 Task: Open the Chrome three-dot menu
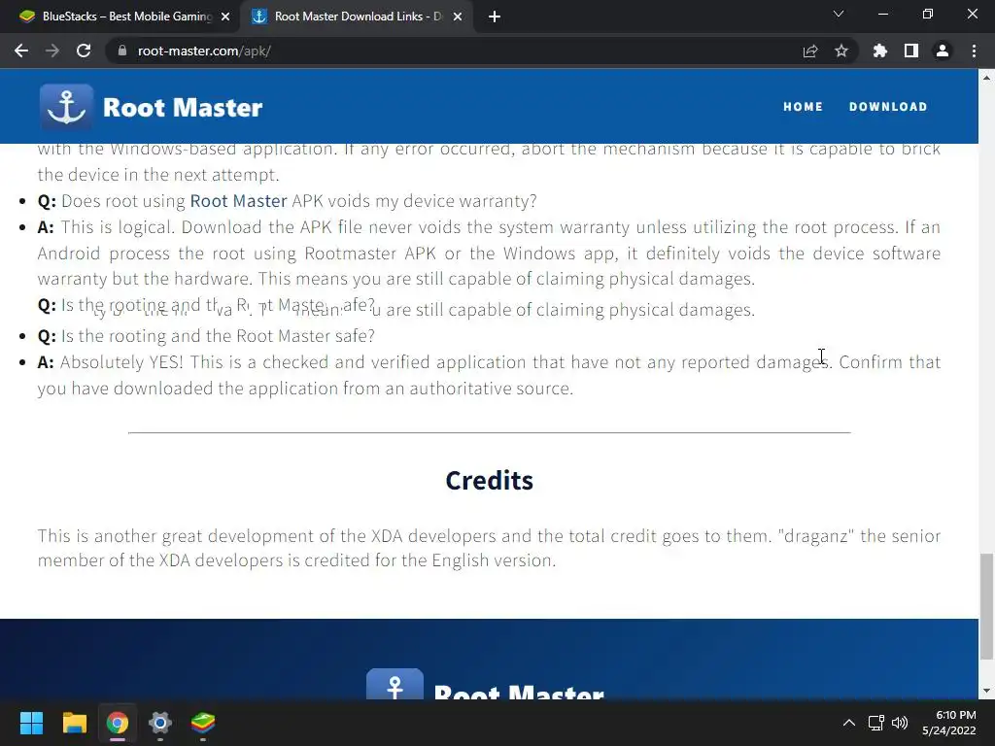[x=974, y=51]
